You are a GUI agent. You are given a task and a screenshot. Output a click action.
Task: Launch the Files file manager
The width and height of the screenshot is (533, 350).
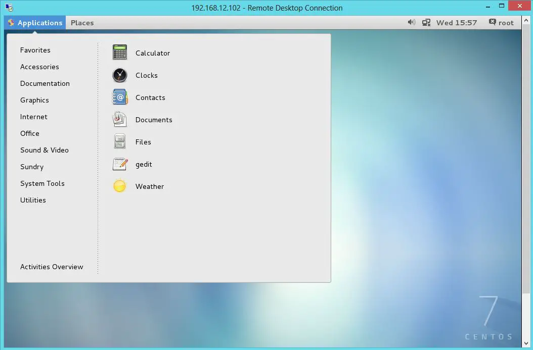143,142
